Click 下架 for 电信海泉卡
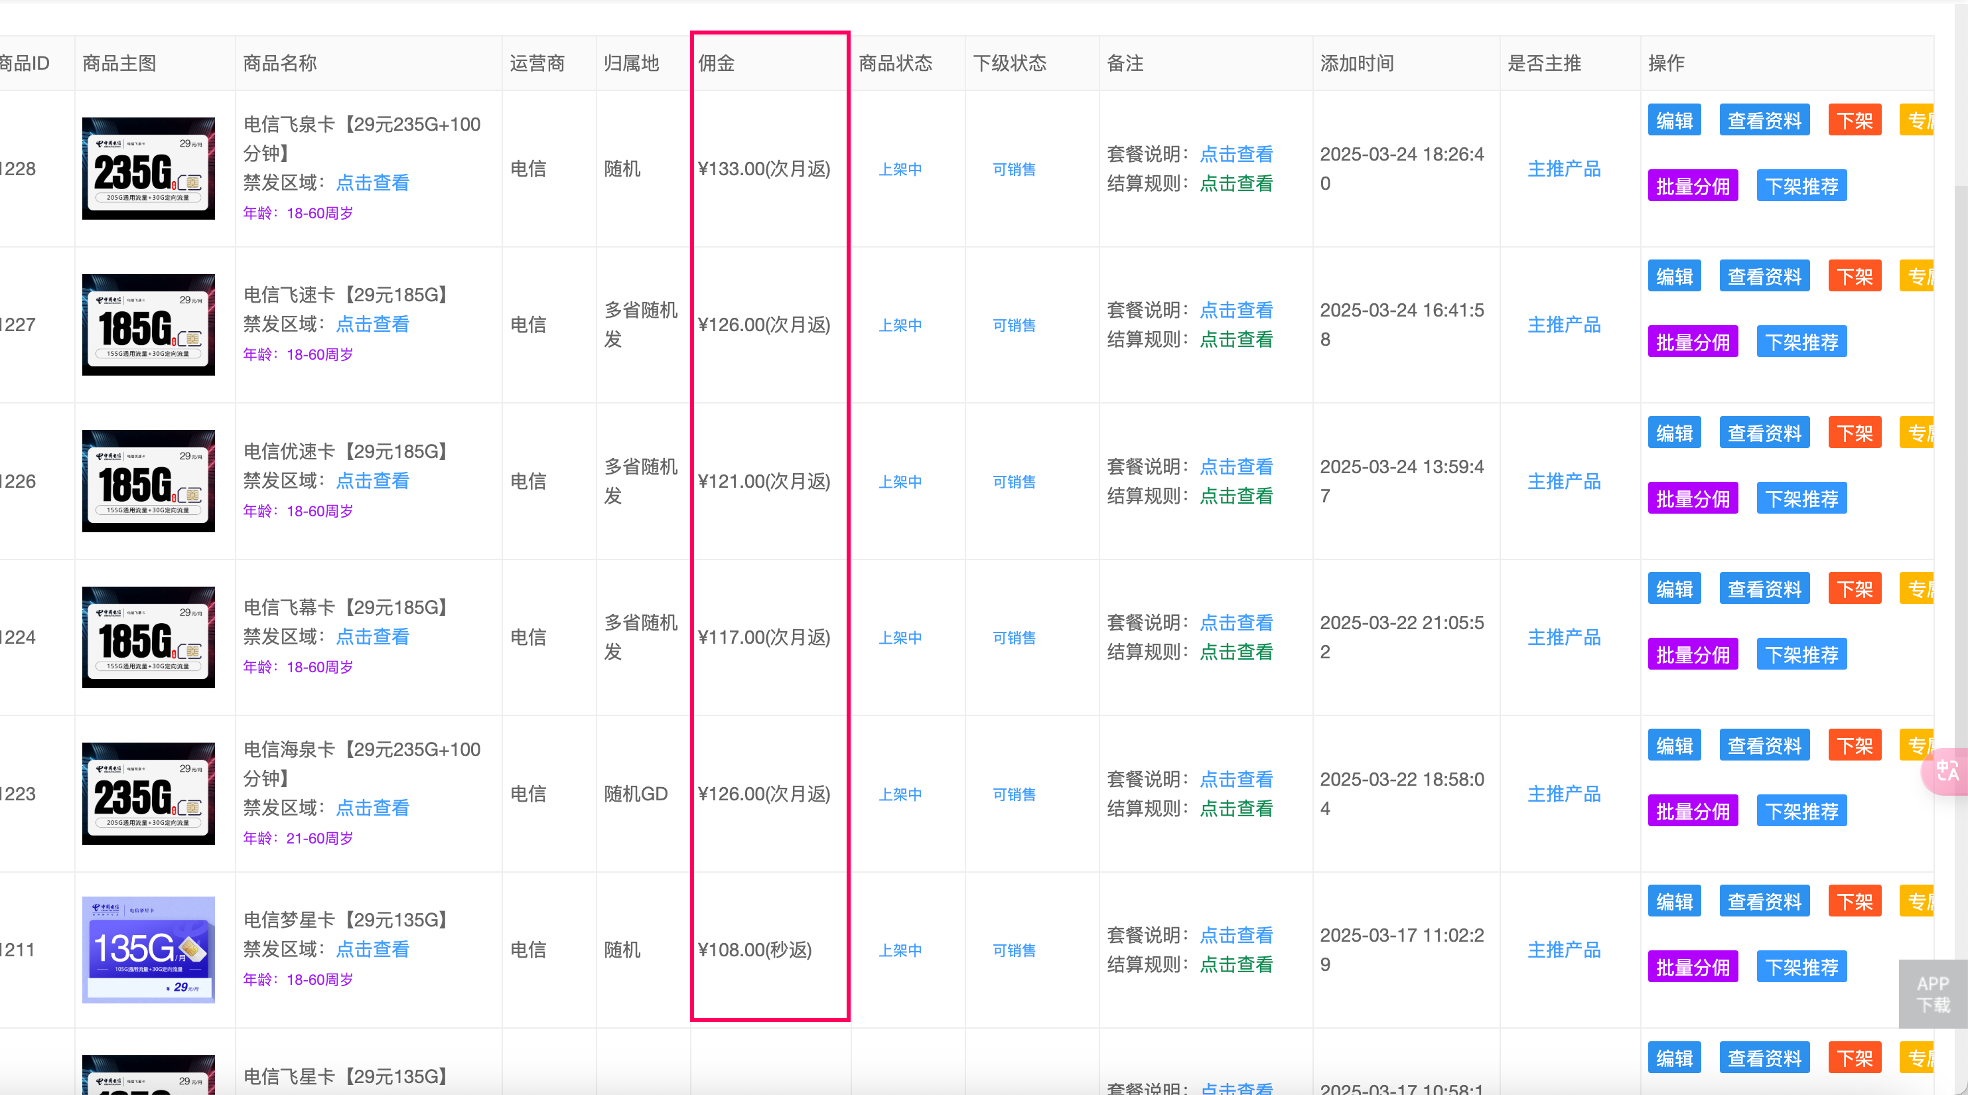This screenshot has height=1095, width=1968. coord(1854,746)
